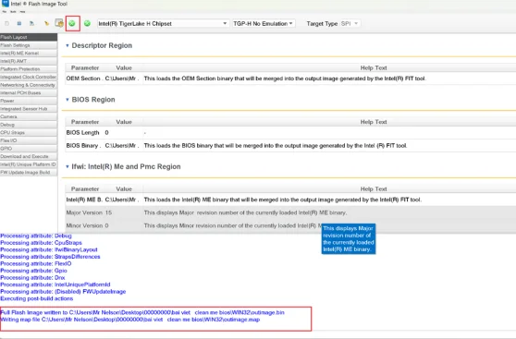Open the Intel(R) ME Kernel tab
Viewport: 516px width, 339px height.
(x=29, y=53)
